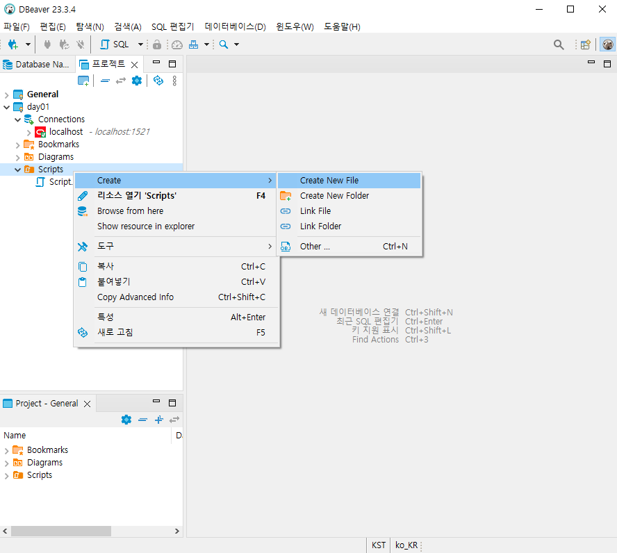Open the SQL 편집기 menu
This screenshot has height=553, width=617.
(x=173, y=26)
